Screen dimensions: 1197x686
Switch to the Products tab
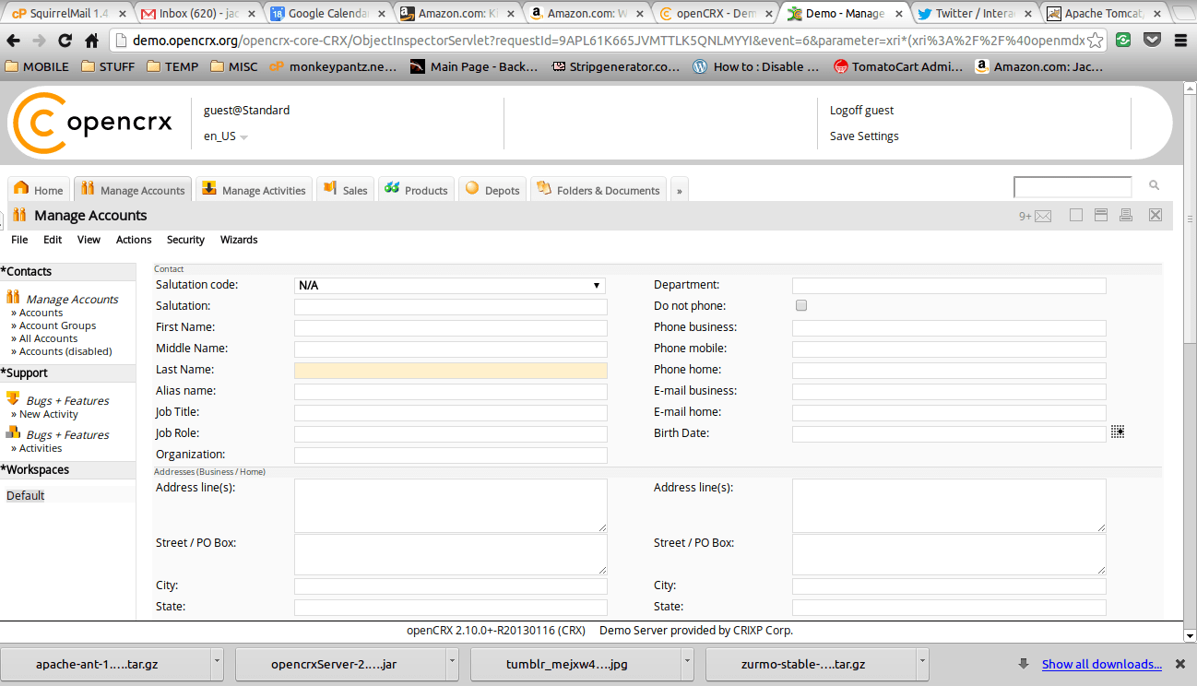(416, 190)
